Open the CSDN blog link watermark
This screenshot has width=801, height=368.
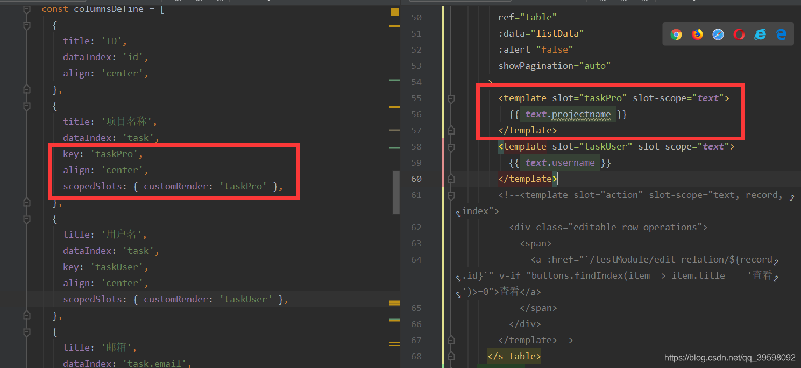pyautogui.click(x=729, y=357)
